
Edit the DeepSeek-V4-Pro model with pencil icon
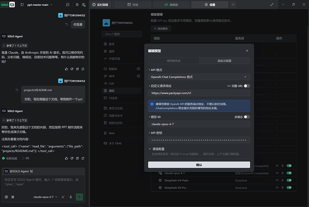277,187
